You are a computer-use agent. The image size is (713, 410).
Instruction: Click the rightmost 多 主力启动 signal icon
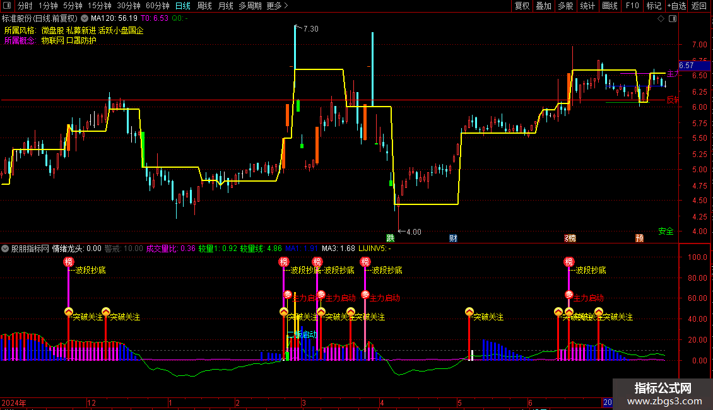pyautogui.click(x=569, y=295)
